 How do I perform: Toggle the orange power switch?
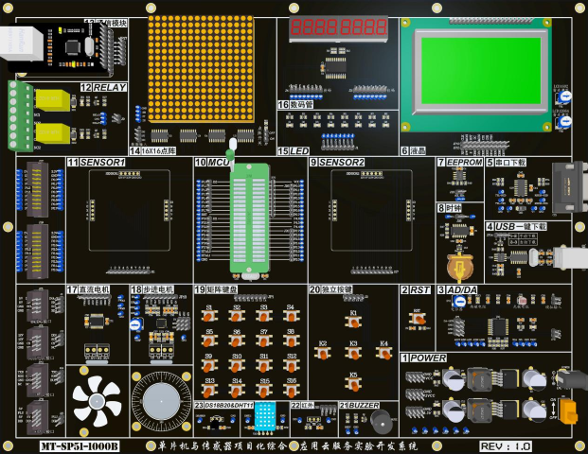point(569,412)
